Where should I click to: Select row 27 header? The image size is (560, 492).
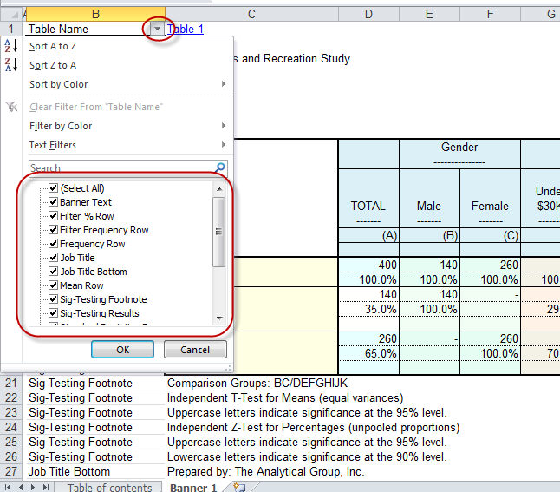click(x=11, y=471)
